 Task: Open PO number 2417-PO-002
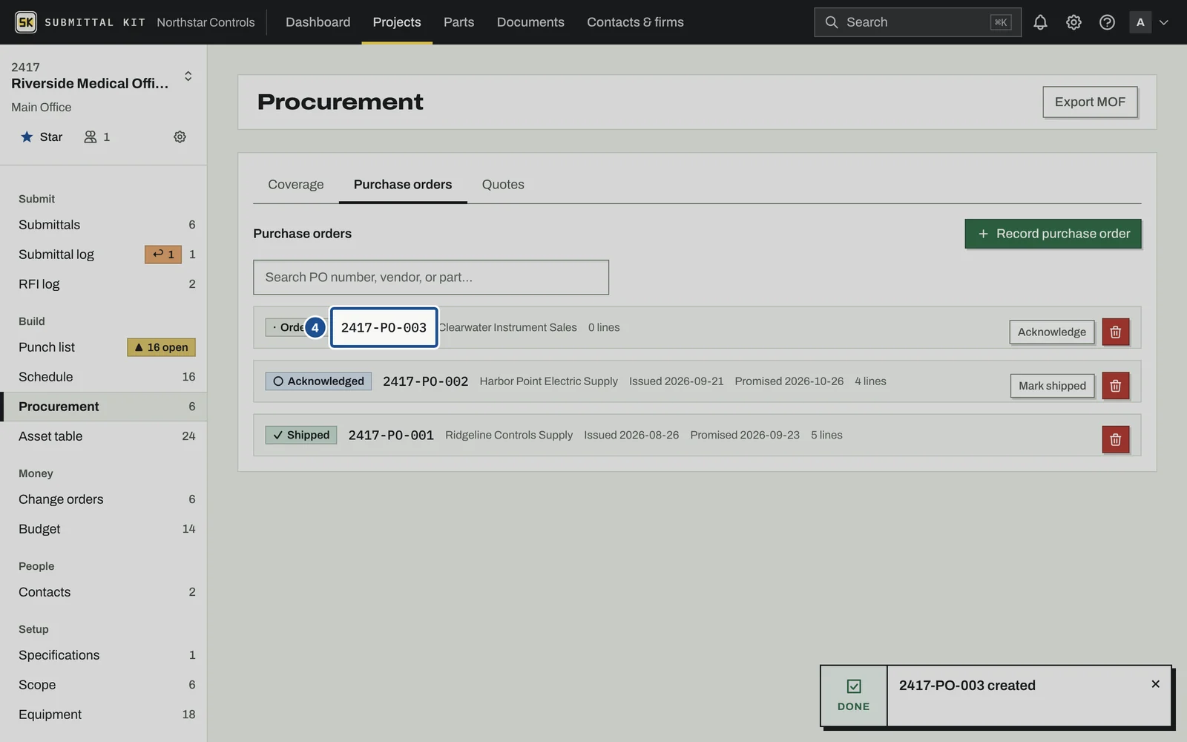click(x=425, y=381)
